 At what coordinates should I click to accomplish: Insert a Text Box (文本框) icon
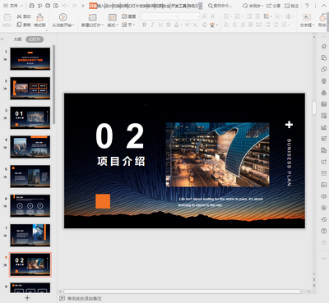click(307, 17)
